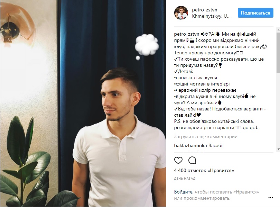Click the ДЕНЬ НАЗАД timestamp
Screen dimensions: 280x207
[x=185, y=178]
